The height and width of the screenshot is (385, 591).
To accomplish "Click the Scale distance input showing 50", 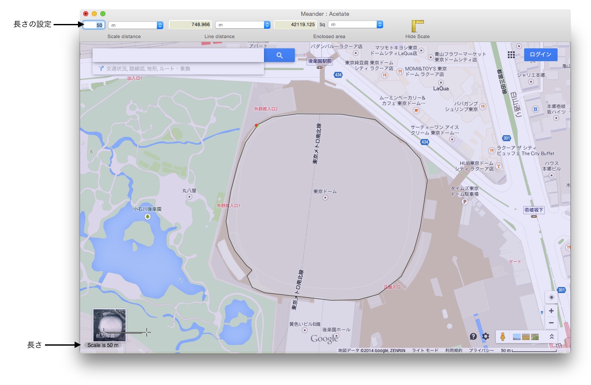I will tap(93, 25).
